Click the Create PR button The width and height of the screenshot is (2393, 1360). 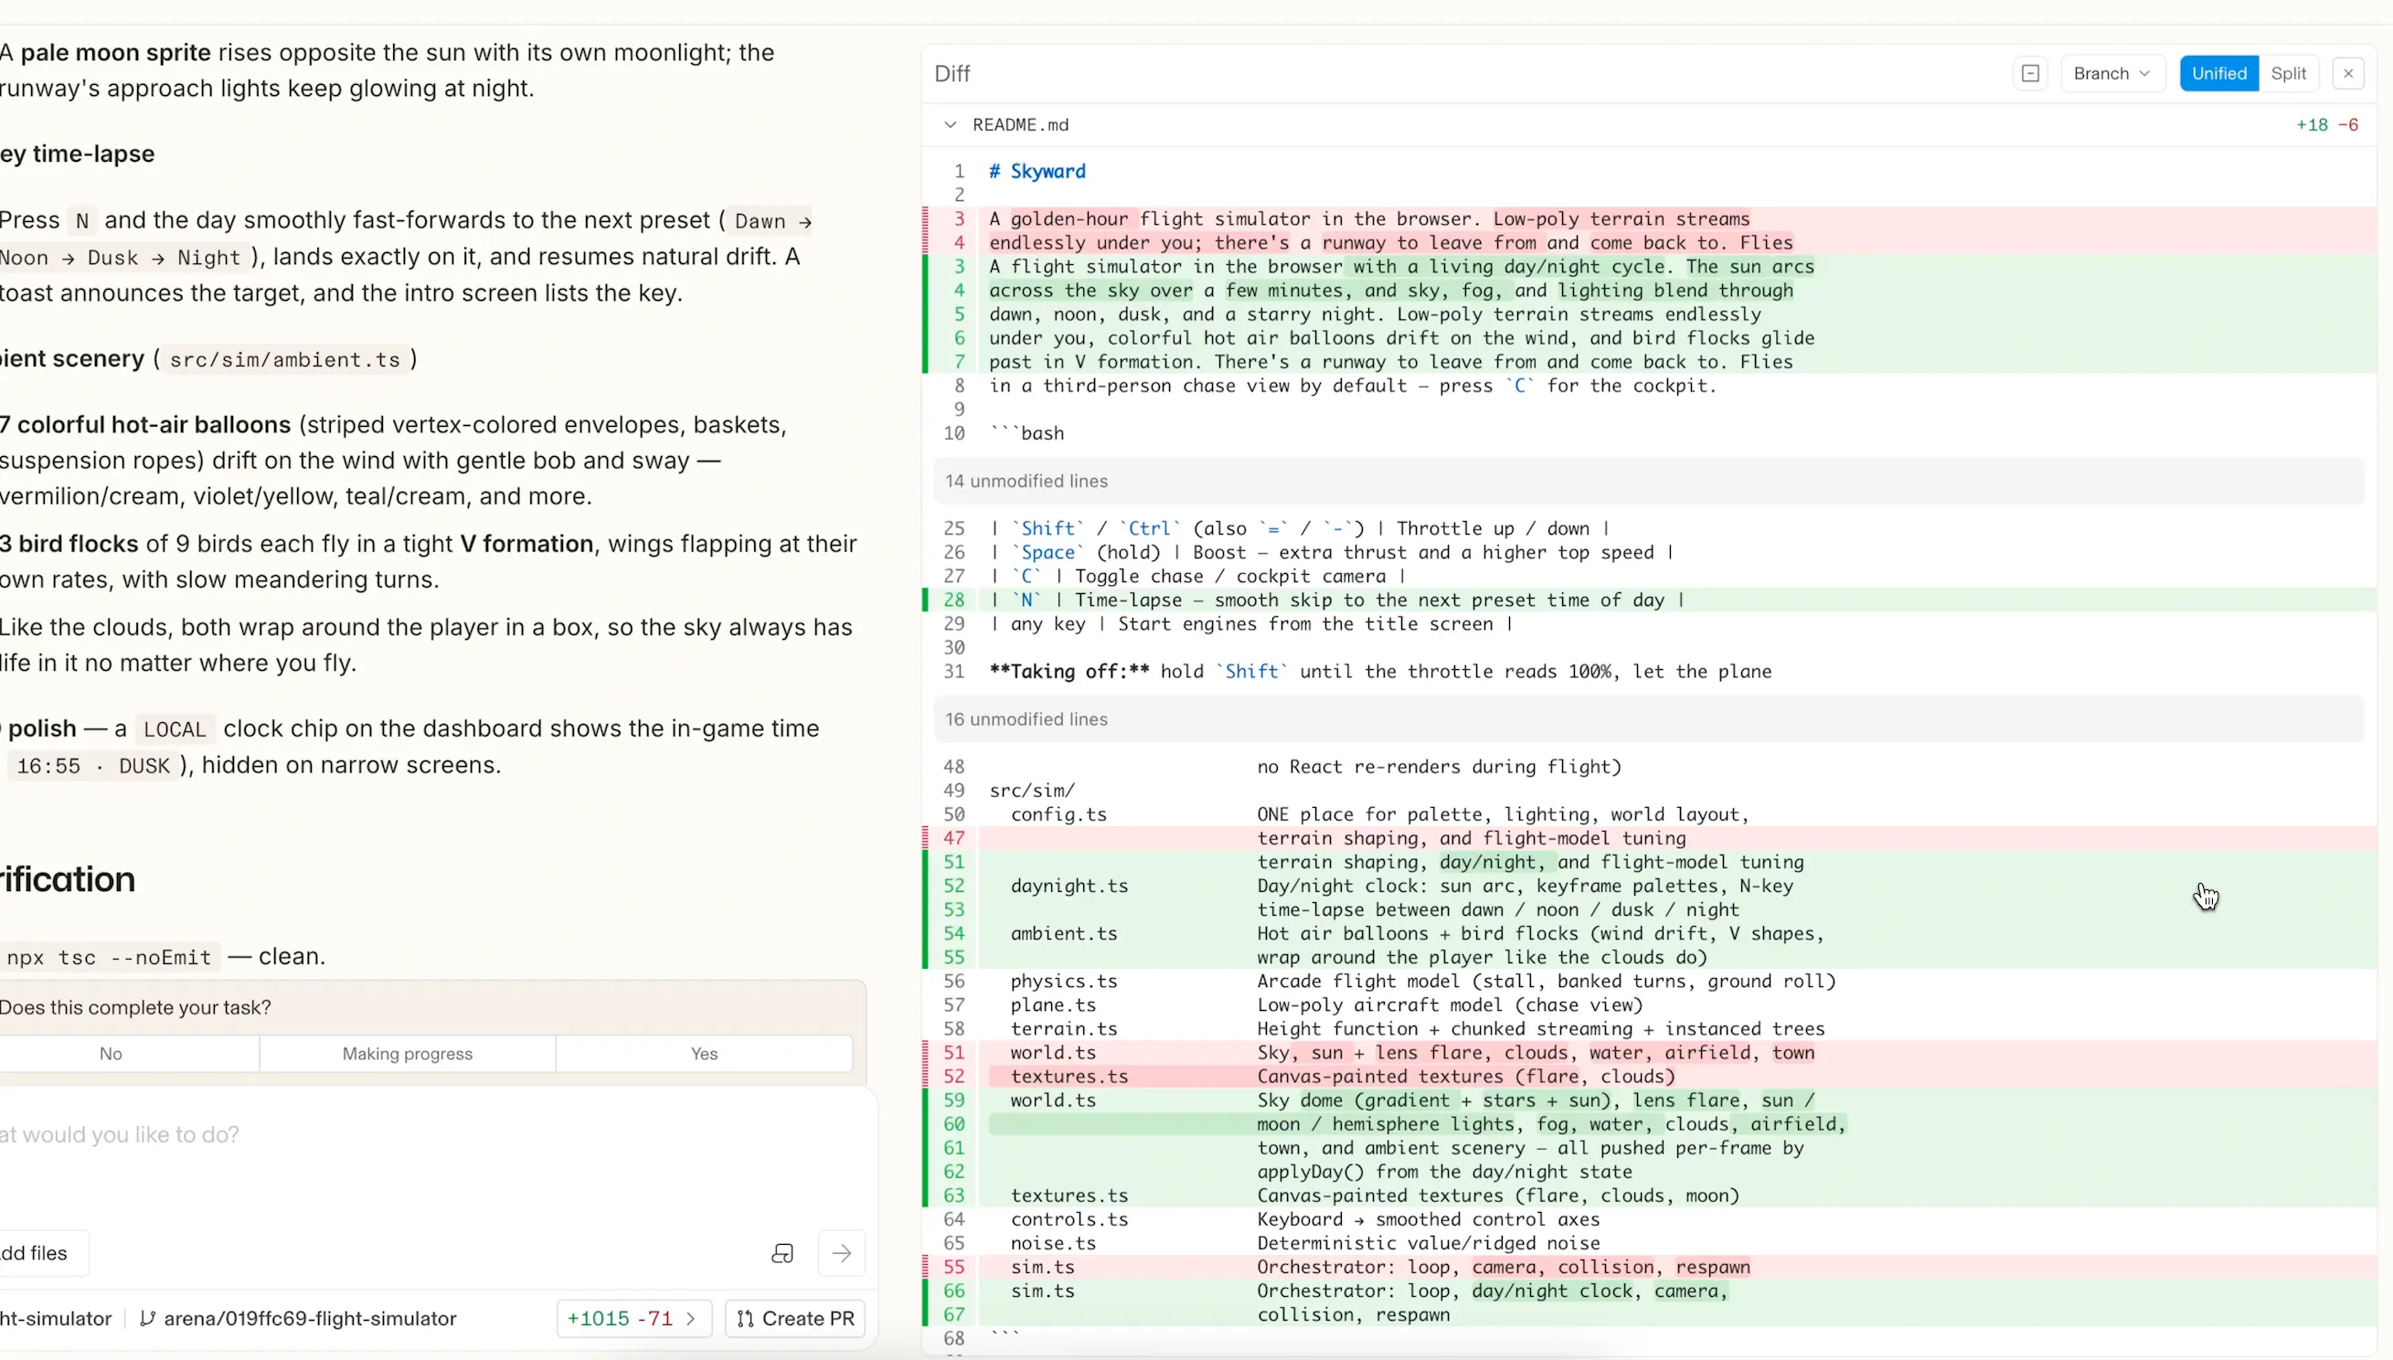796,1319
